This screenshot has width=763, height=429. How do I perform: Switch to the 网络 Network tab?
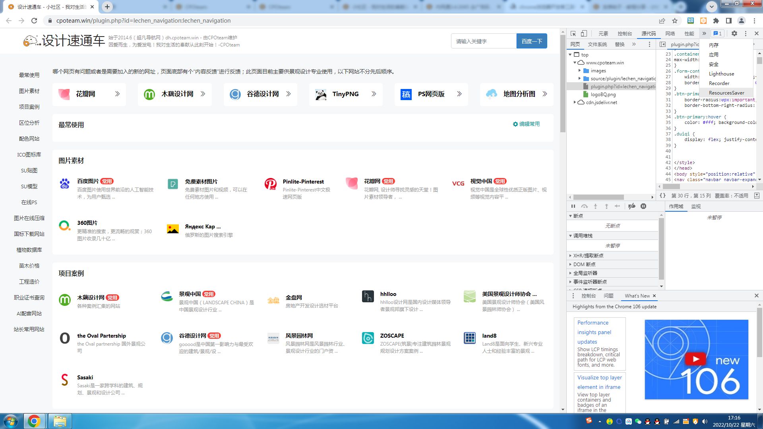pyautogui.click(x=670, y=33)
